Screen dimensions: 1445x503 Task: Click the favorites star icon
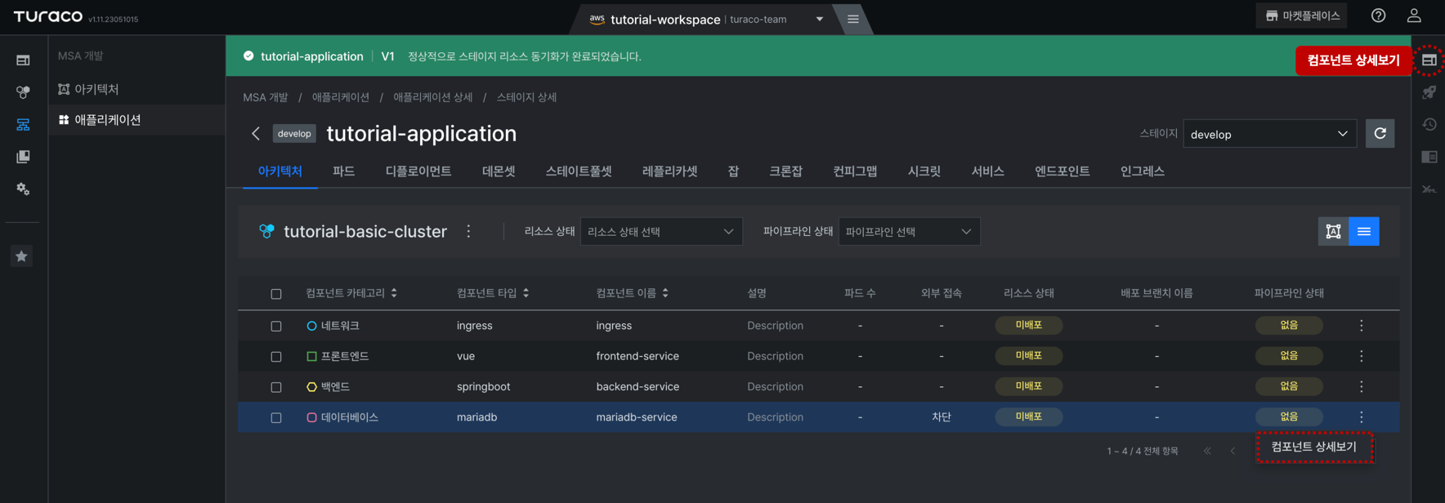21,256
